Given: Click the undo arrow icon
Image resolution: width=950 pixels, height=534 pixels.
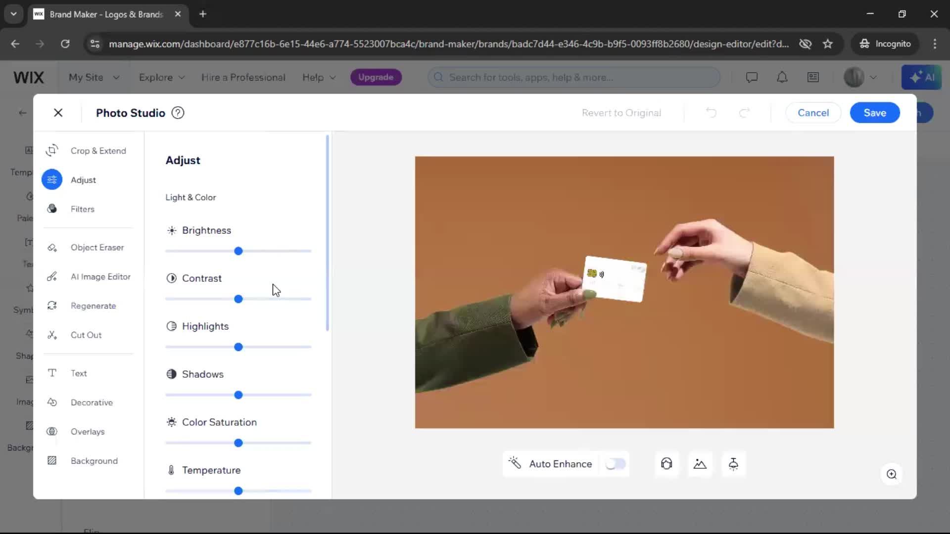Looking at the screenshot, I should pos(711,113).
